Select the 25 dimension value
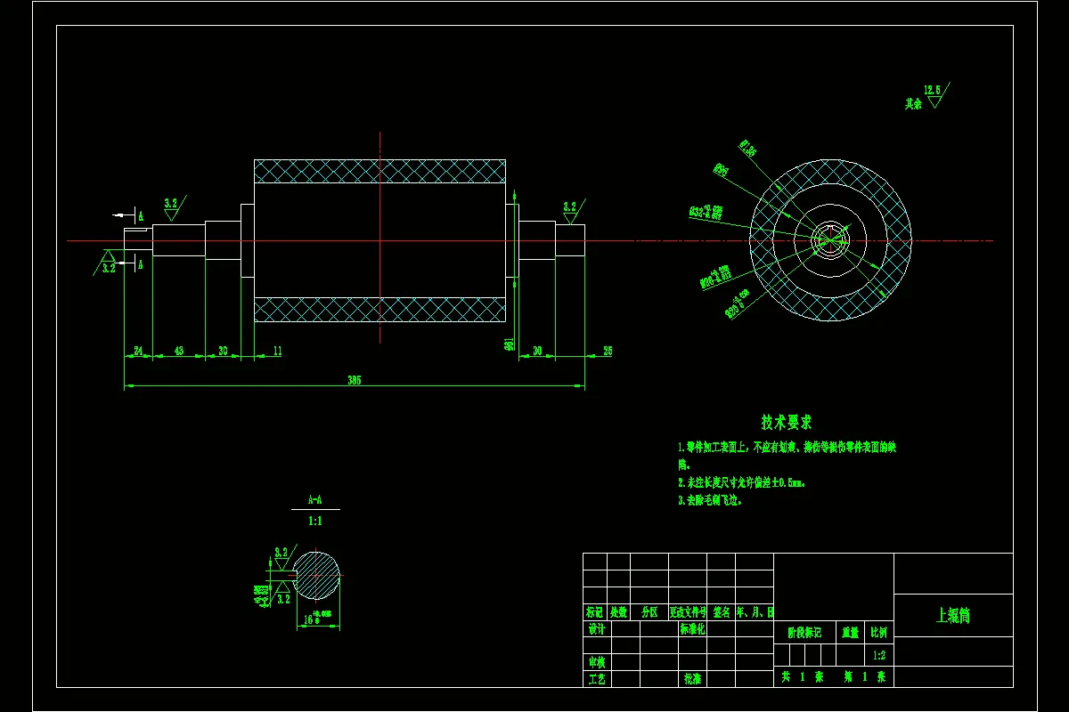This screenshot has height=712, width=1069. tap(608, 352)
